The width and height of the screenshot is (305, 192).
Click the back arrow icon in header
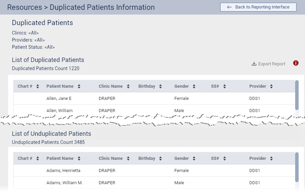tap(229, 7)
